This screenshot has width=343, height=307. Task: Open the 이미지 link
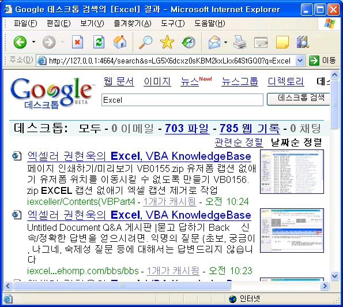[157, 81]
